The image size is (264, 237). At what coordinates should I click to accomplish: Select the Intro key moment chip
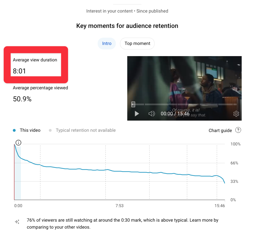point(107,44)
